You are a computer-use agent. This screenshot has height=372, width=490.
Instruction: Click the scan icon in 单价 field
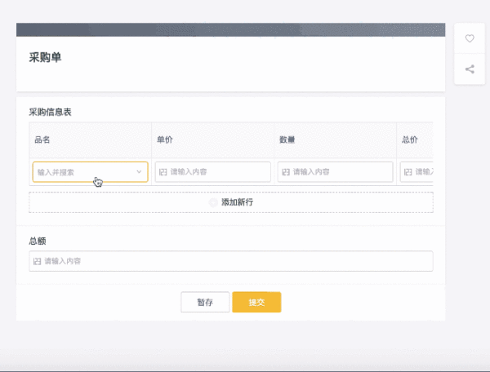[163, 172]
